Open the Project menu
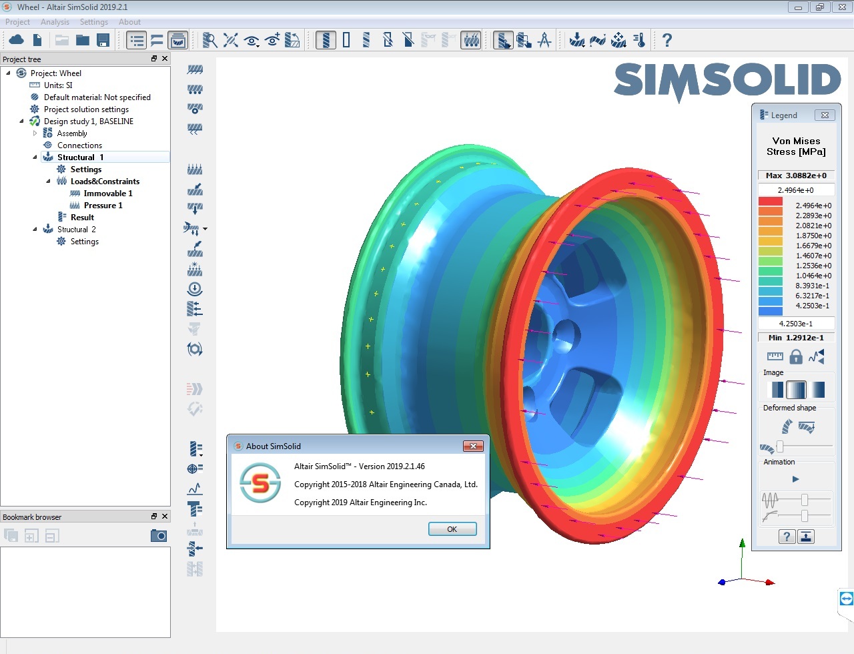This screenshot has height=654, width=854. click(17, 22)
